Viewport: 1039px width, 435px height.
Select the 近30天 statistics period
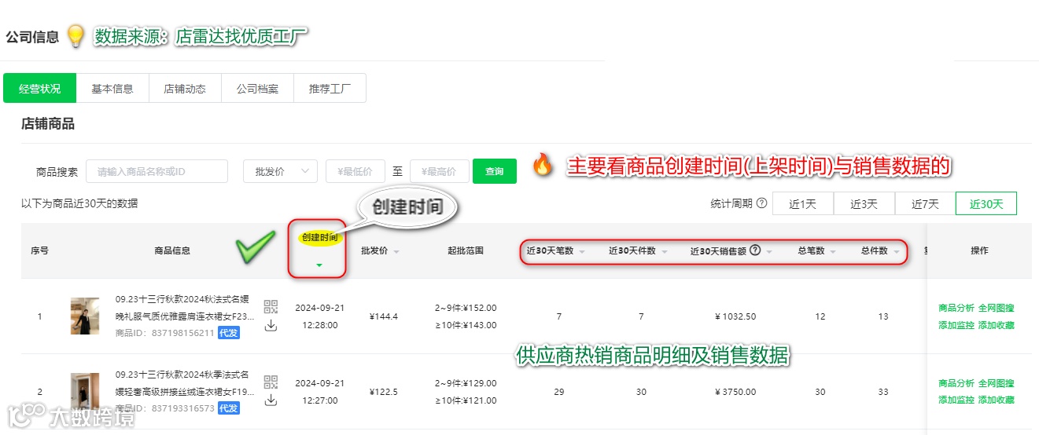[x=986, y=203]
